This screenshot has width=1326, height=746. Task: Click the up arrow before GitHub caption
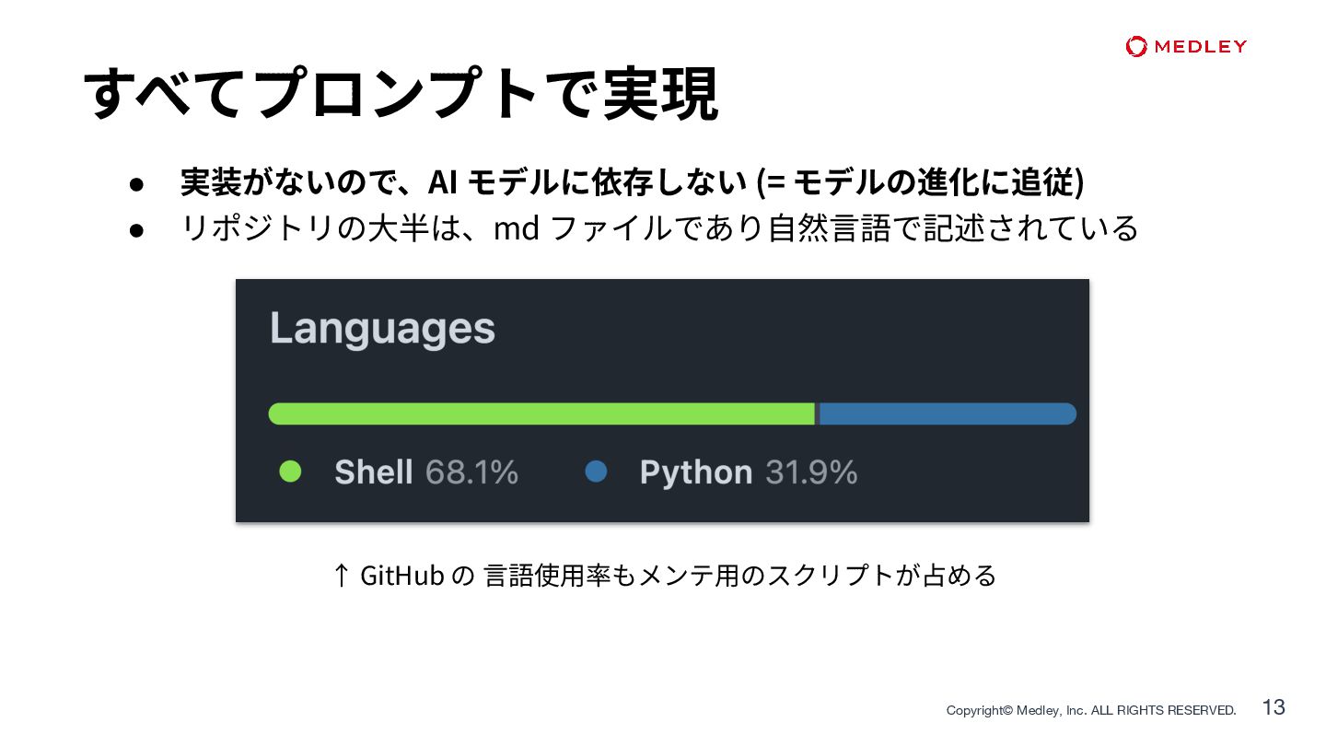tap(340, 576)
